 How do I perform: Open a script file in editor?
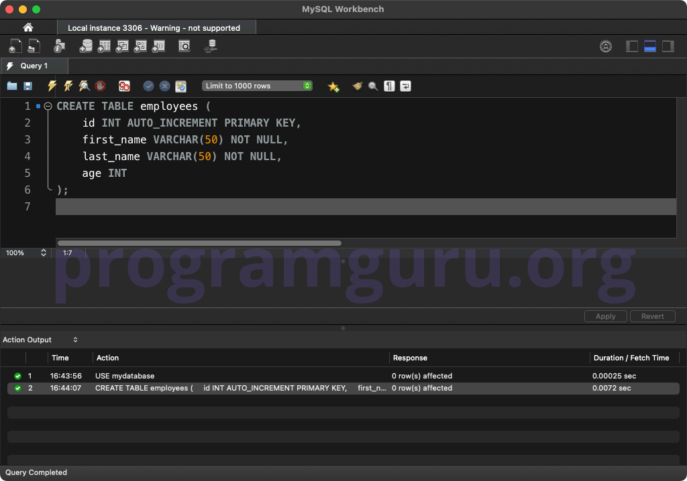tap(12, 86)
